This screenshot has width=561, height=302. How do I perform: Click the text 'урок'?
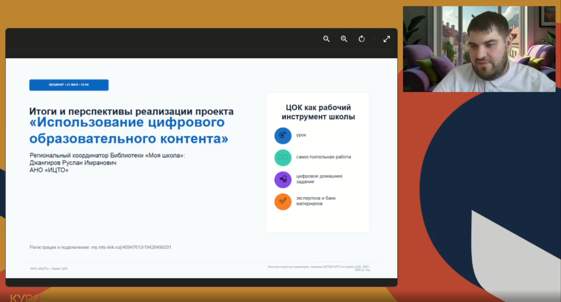[301, 135]
